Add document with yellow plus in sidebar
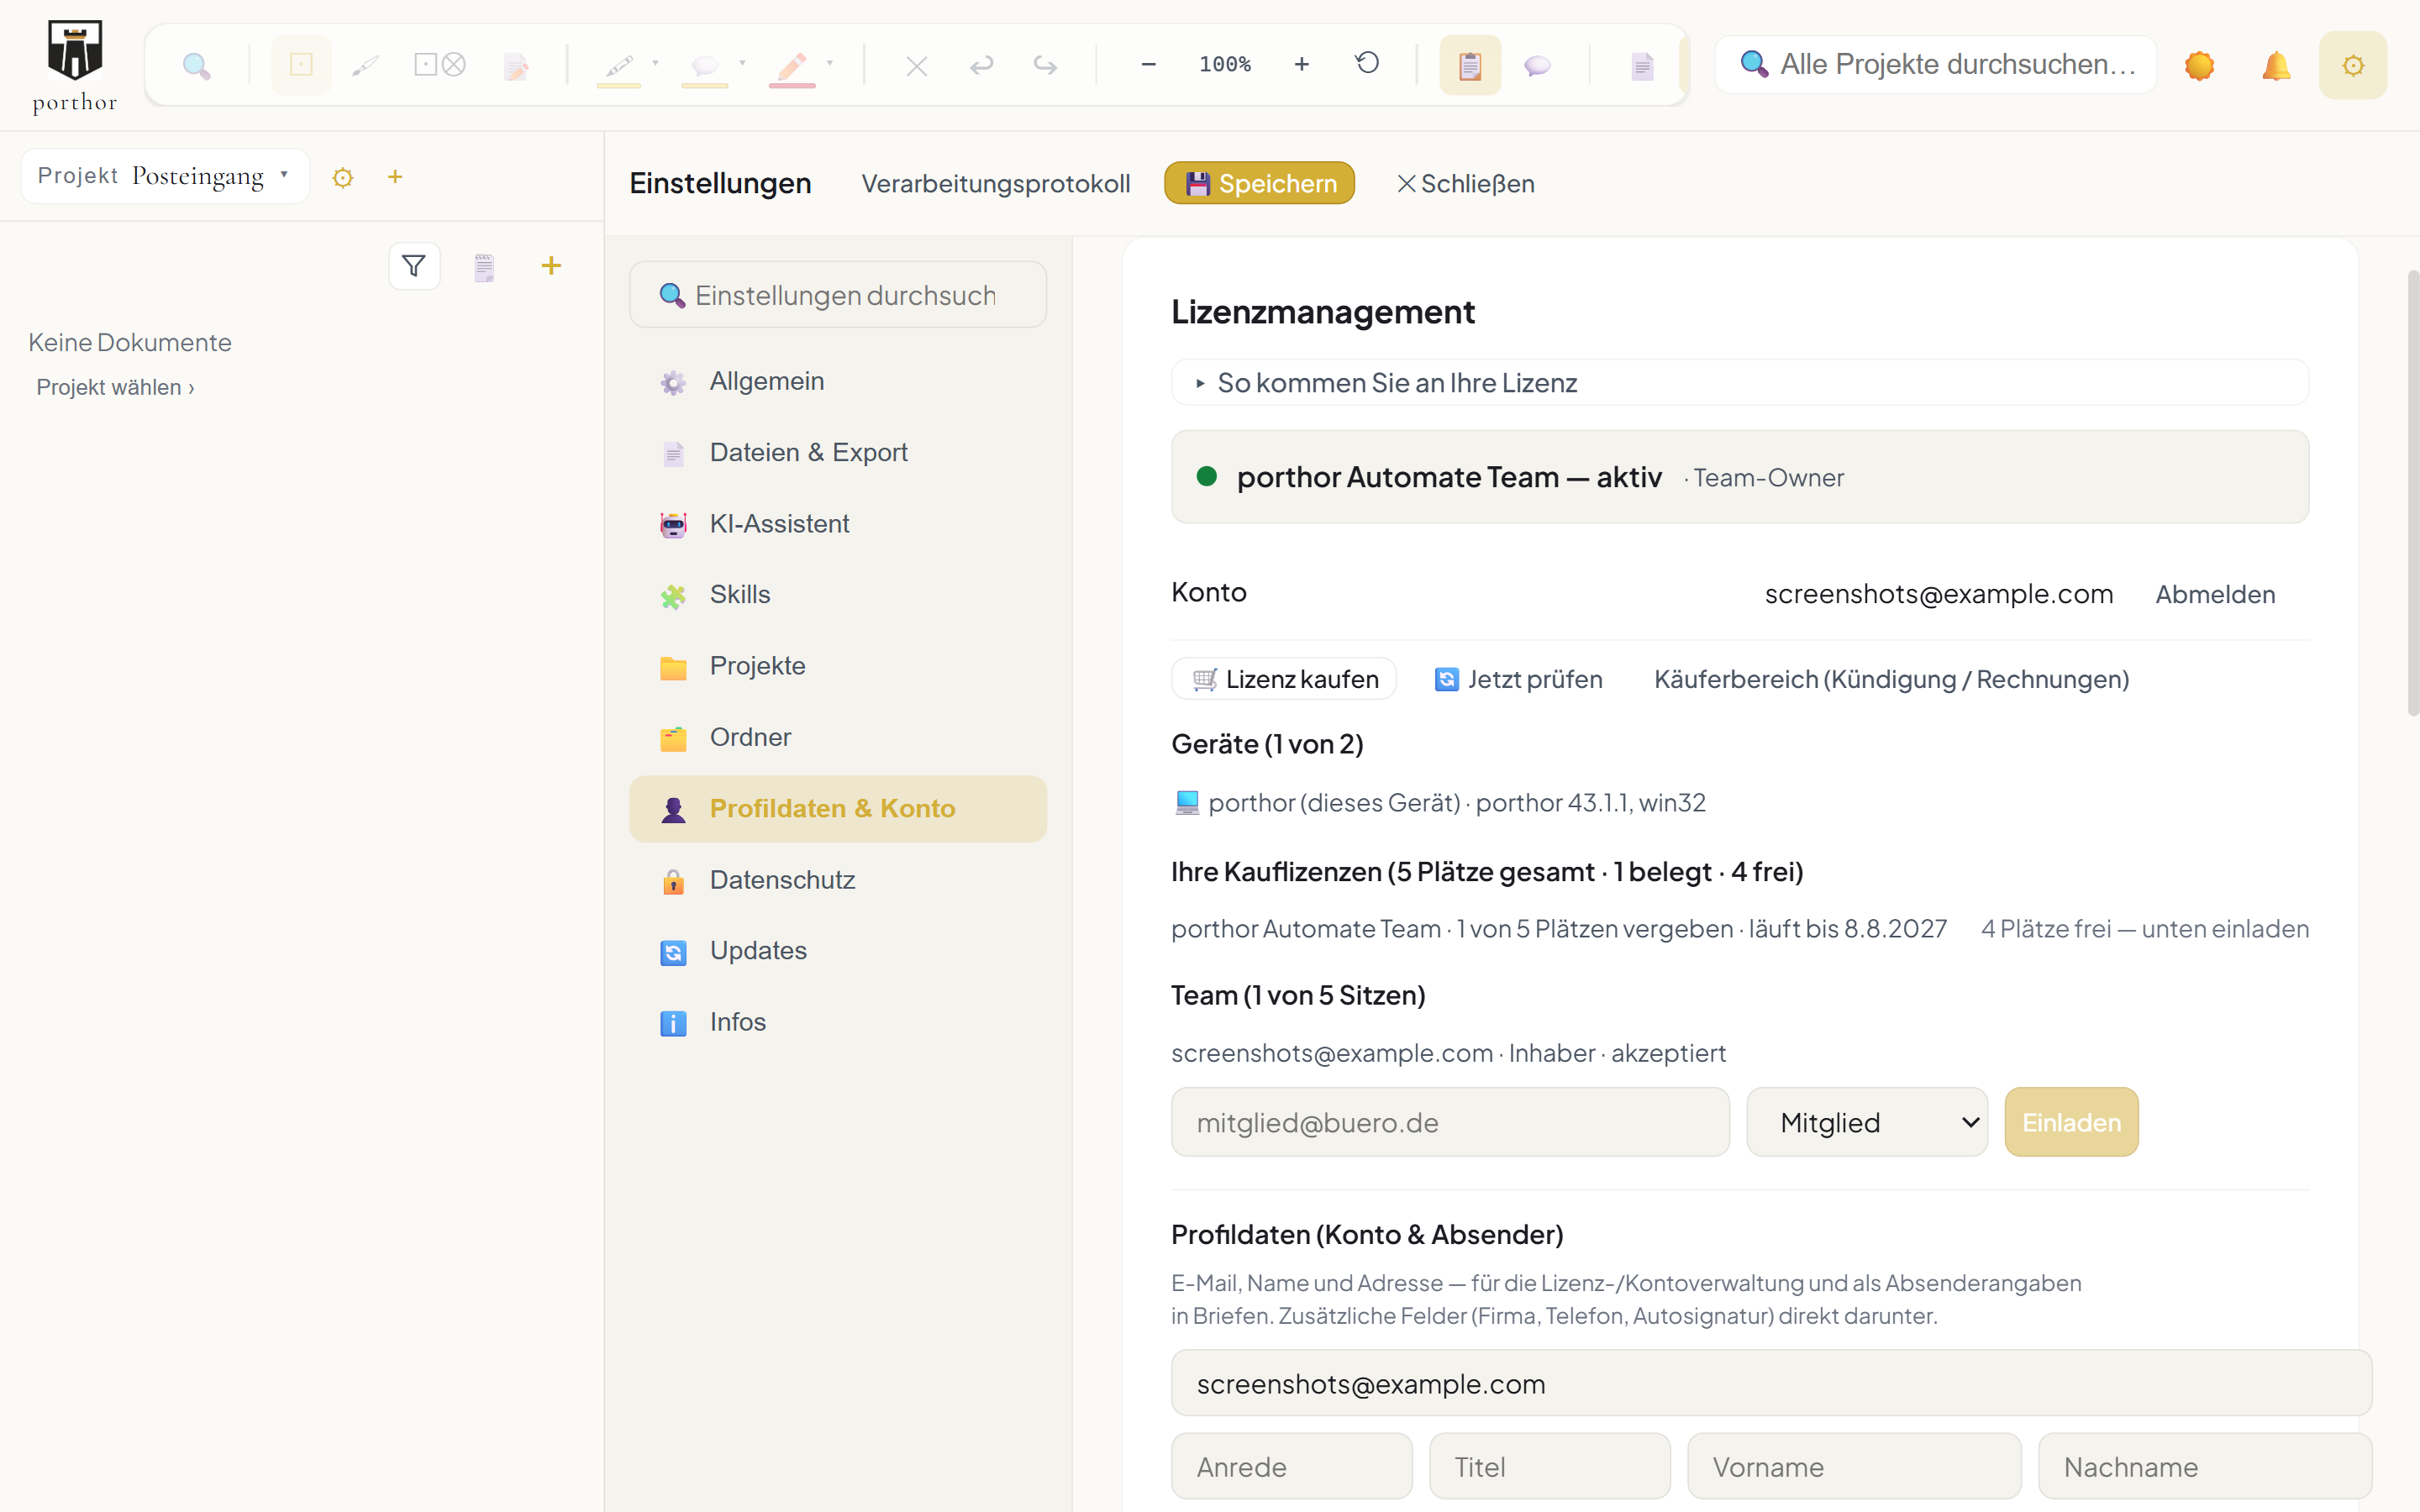2420x1512 pixels. tap(551, 265)
